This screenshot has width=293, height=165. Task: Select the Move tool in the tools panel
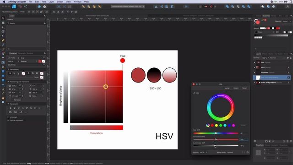pyautogui.click(x=3, y=18)
